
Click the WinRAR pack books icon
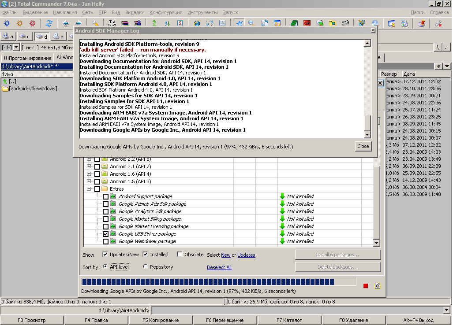tap(124, 23)
